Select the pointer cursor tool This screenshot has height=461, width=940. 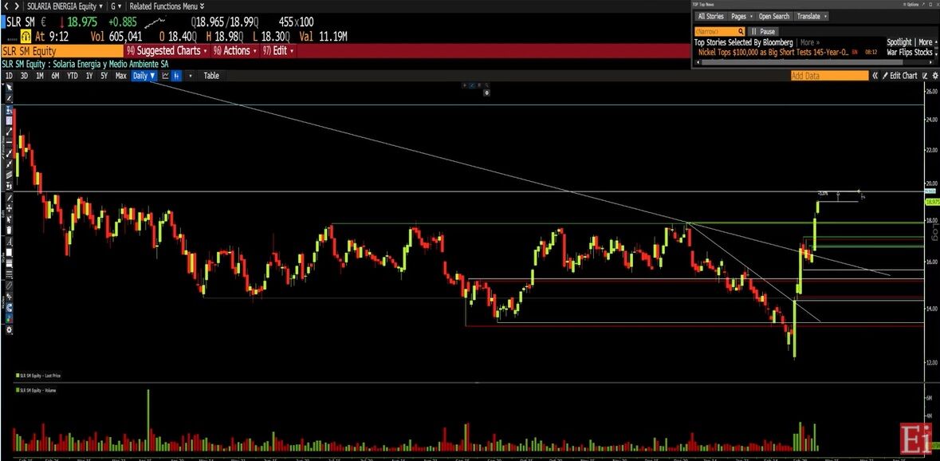pyautogui.click(x=9, y=88)
